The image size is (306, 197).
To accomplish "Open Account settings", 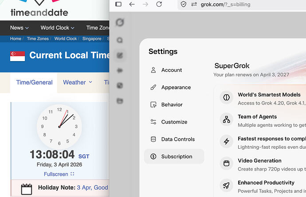I will coord(174,70).
